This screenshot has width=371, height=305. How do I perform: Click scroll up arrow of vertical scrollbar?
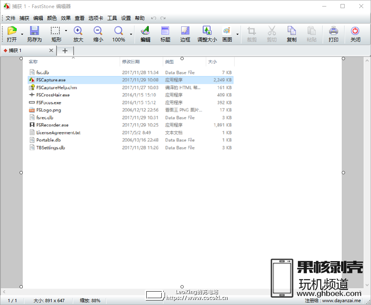(367, 61)
